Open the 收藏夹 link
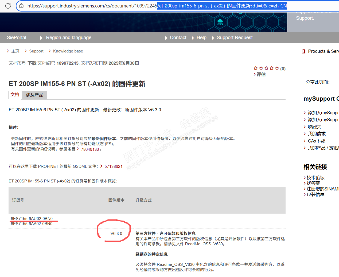Viewport: 339px width, 277px height. [x=314, y=127]
